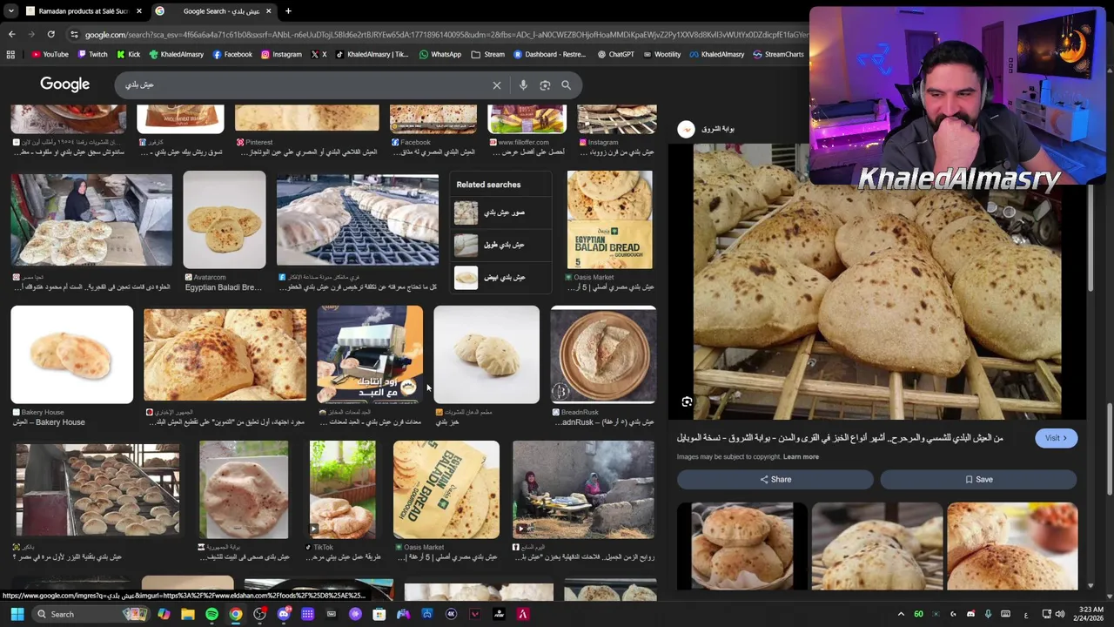Click the بوابة الشروق source name
The width and height of the screenshot is (1114, 627).
pyautogui.click(x=718, y=129)
